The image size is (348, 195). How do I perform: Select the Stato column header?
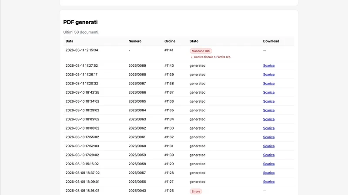coord(194,41)
